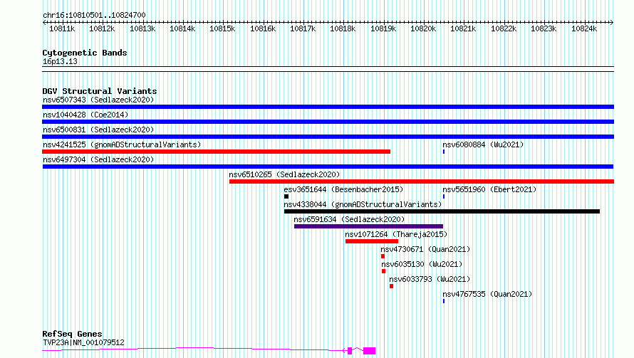Select the red nsv4241525 variant bar
The width and height of the screenshot is (634, 358).
tap(217, 152)
